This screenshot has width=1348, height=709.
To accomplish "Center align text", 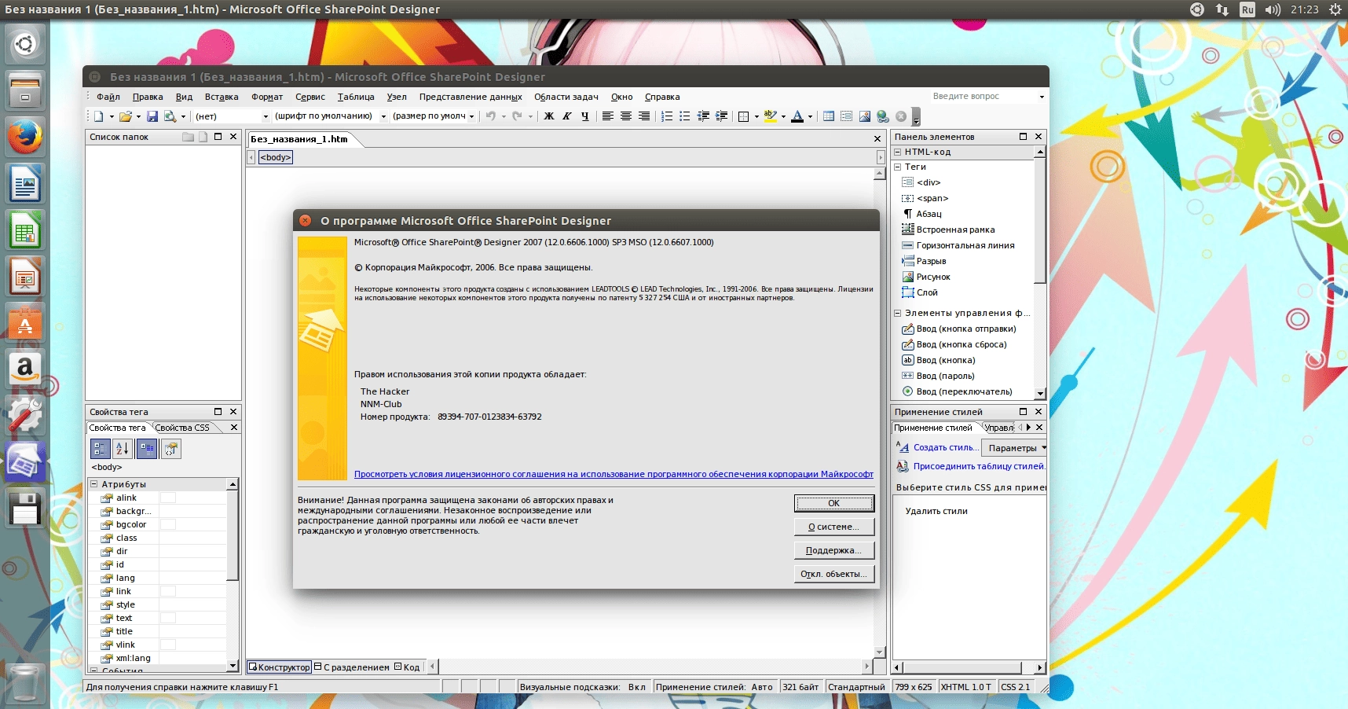I will [x=626, y=116].
